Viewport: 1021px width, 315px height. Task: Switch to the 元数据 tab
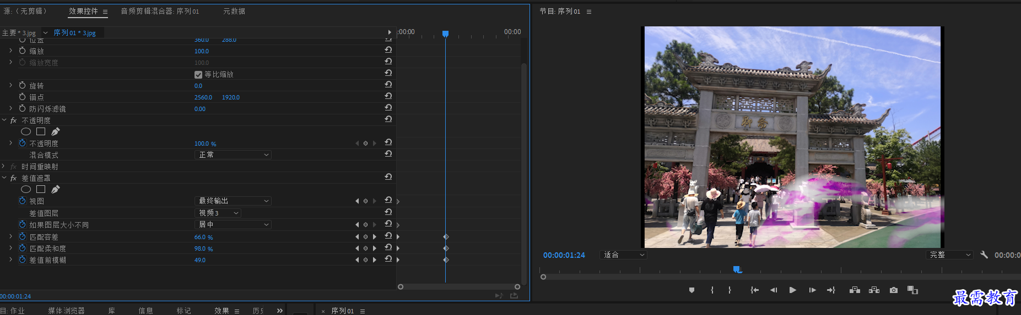[234, 11]
